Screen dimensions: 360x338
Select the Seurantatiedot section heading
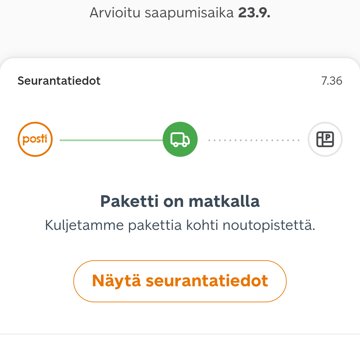point(59,81)
